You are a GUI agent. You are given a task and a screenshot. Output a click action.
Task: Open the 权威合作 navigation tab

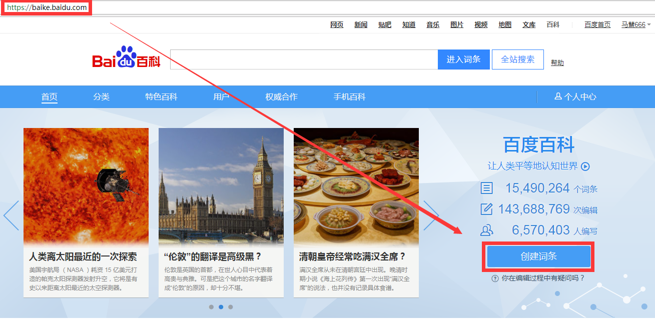click(x=281, y=97)
